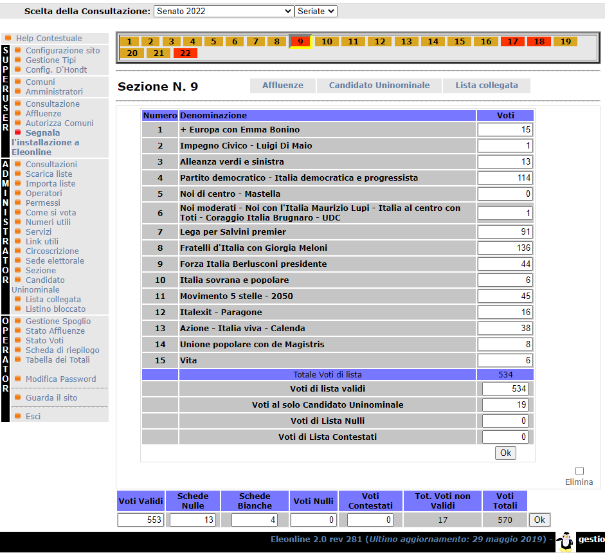Open Come si vota link
Image resolution: width=605 pixels, height=553 pixels.
click(x=51, y=213)
